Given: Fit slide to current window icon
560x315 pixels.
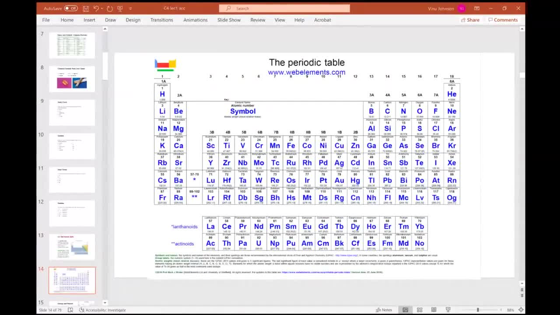Looking at the screenshot, I should 521,310.
